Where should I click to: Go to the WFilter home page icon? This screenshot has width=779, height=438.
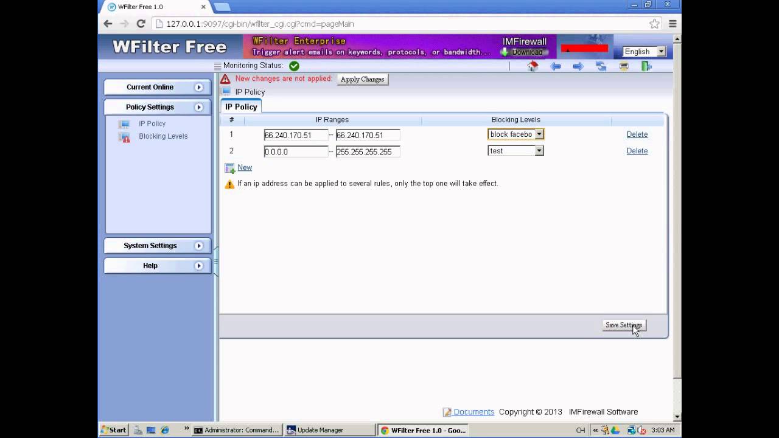[533, 66]
